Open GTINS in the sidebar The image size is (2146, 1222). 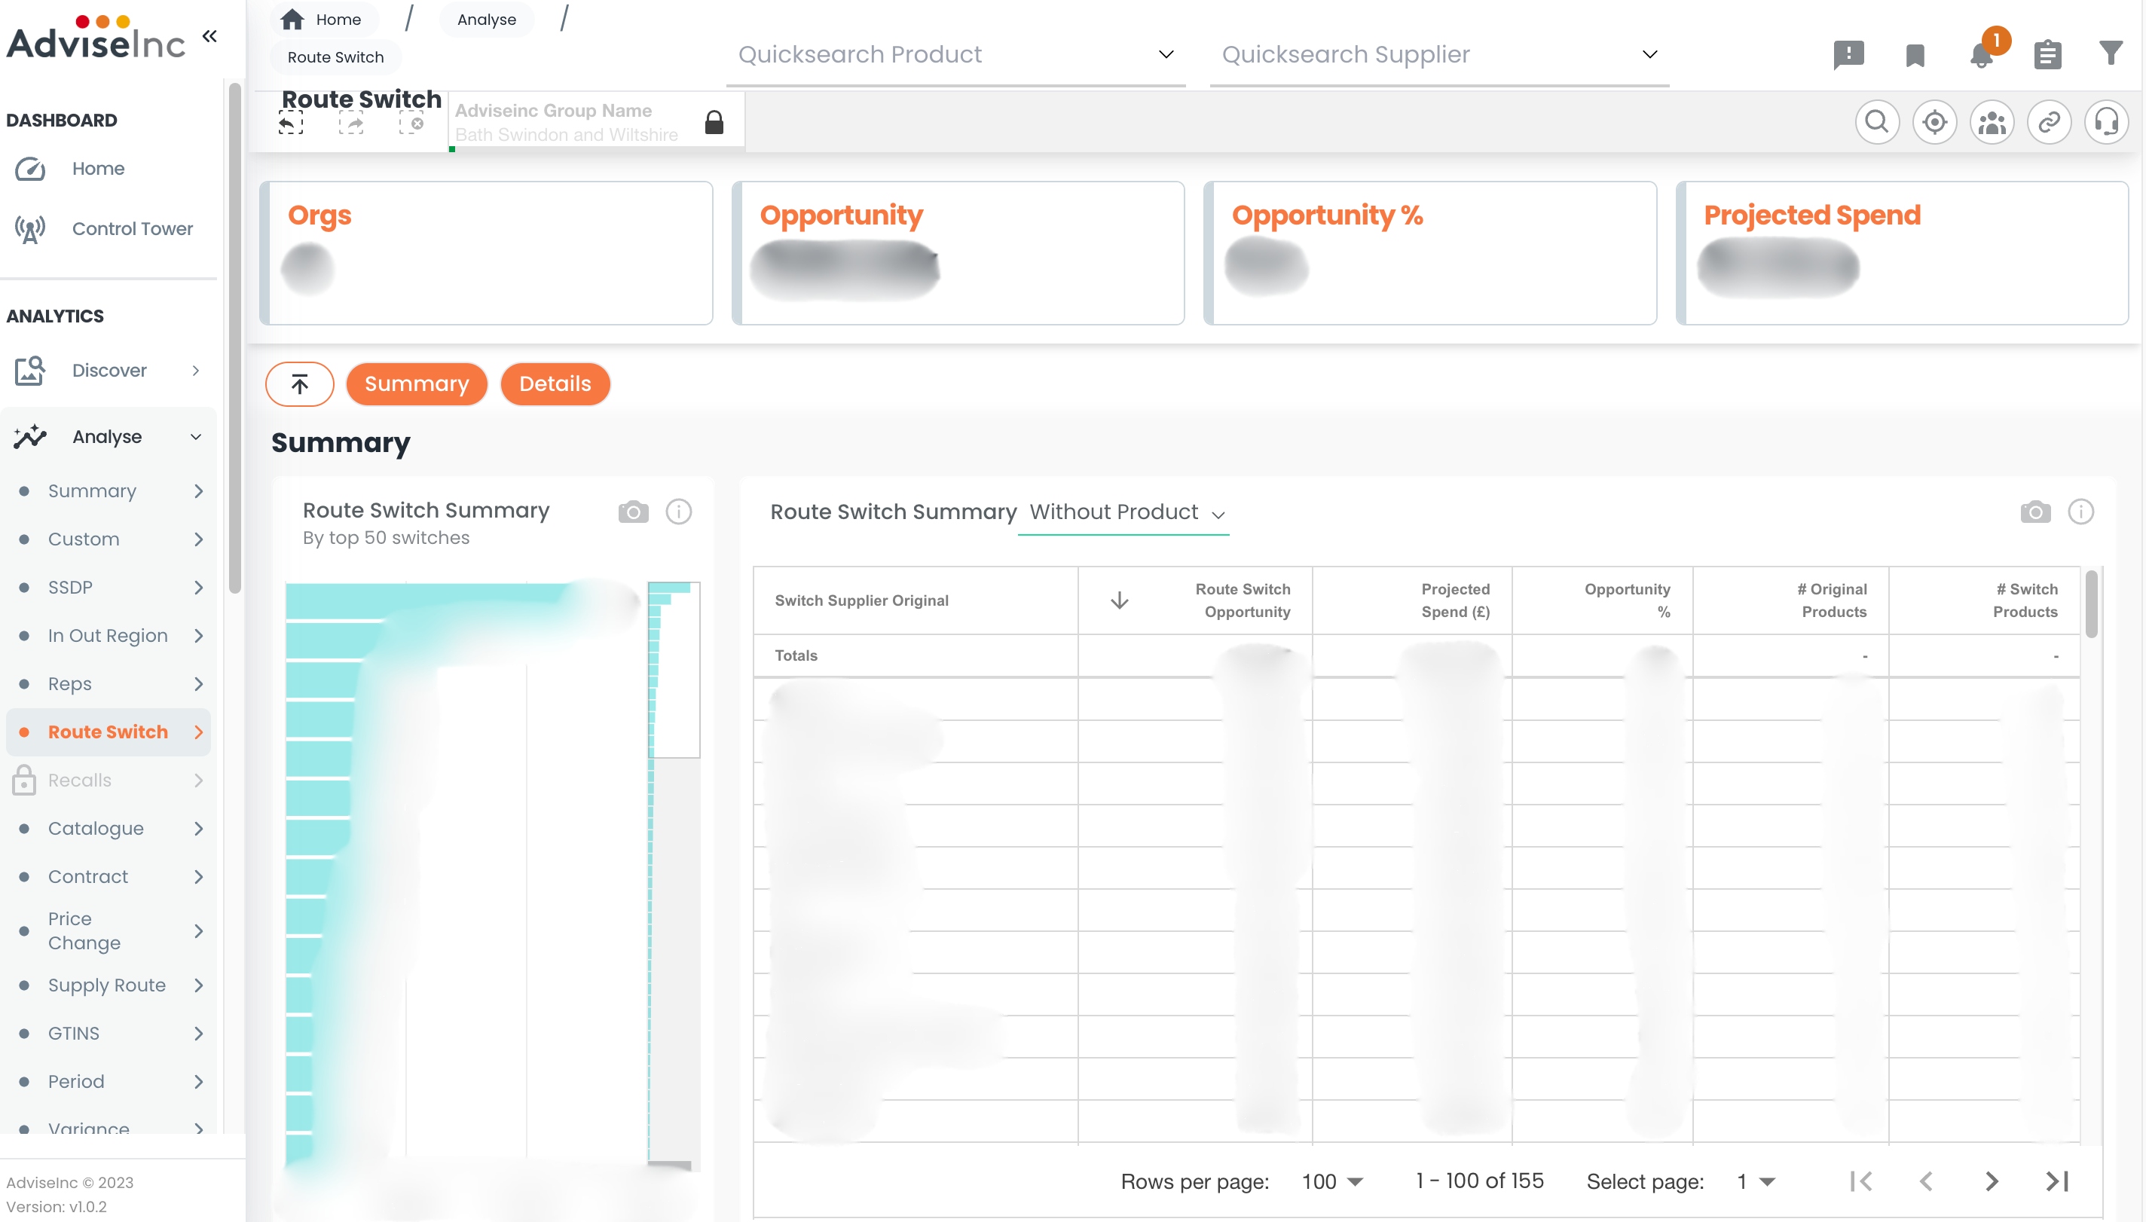coord(109,1034)
